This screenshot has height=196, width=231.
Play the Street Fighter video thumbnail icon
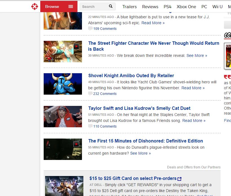pos(76,46)
